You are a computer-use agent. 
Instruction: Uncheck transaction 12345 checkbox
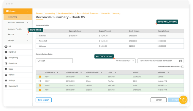[40, 77]
